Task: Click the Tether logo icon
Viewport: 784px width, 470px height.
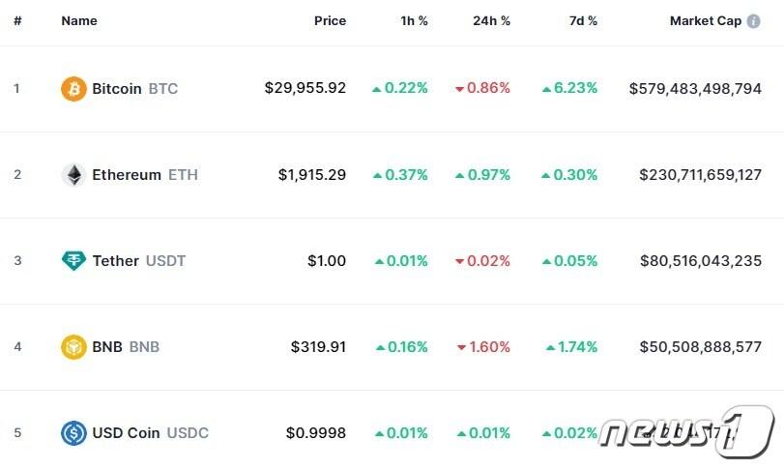Action: 73,261
